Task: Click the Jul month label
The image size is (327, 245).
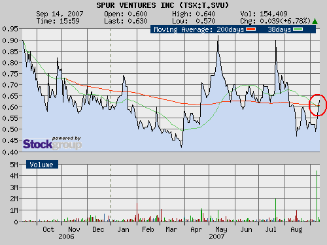Action: 271,229
